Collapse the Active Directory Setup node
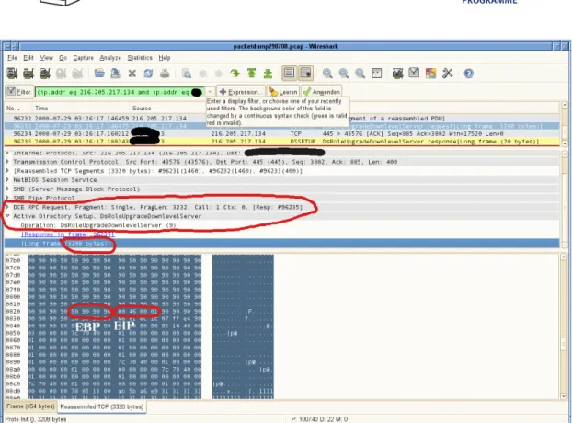Image resolution: width=572 pixels, height=423 pixels. [x=7, y=216]
